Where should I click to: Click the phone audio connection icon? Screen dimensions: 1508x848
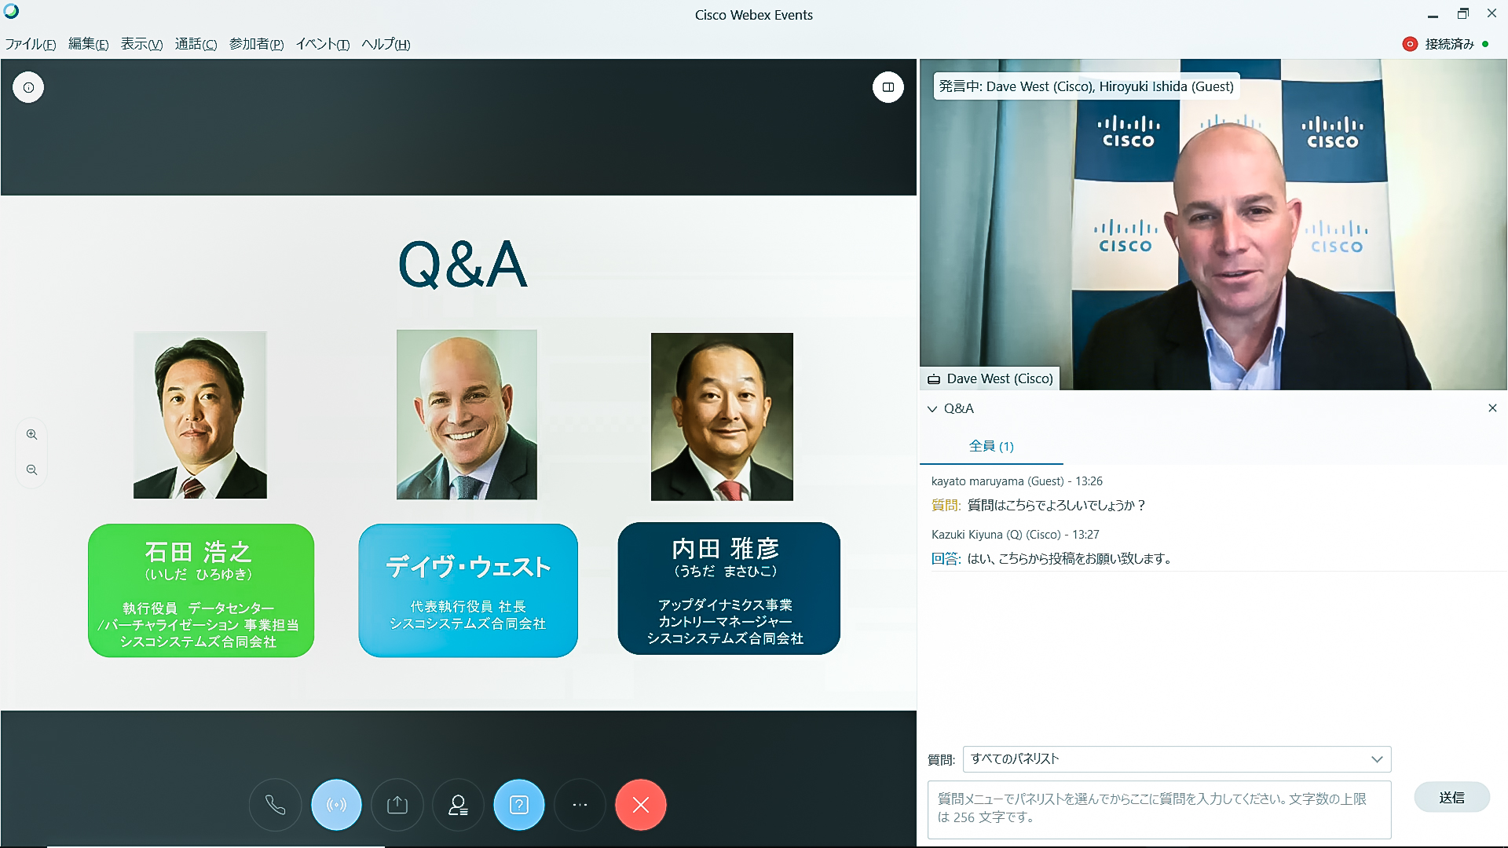[x=275, y=805]
